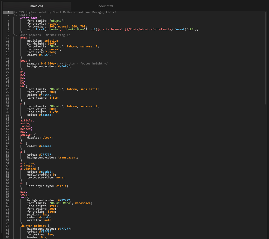
Task: Click the 'min-height: 100%' declaration
Action: (x=42, y=44)
